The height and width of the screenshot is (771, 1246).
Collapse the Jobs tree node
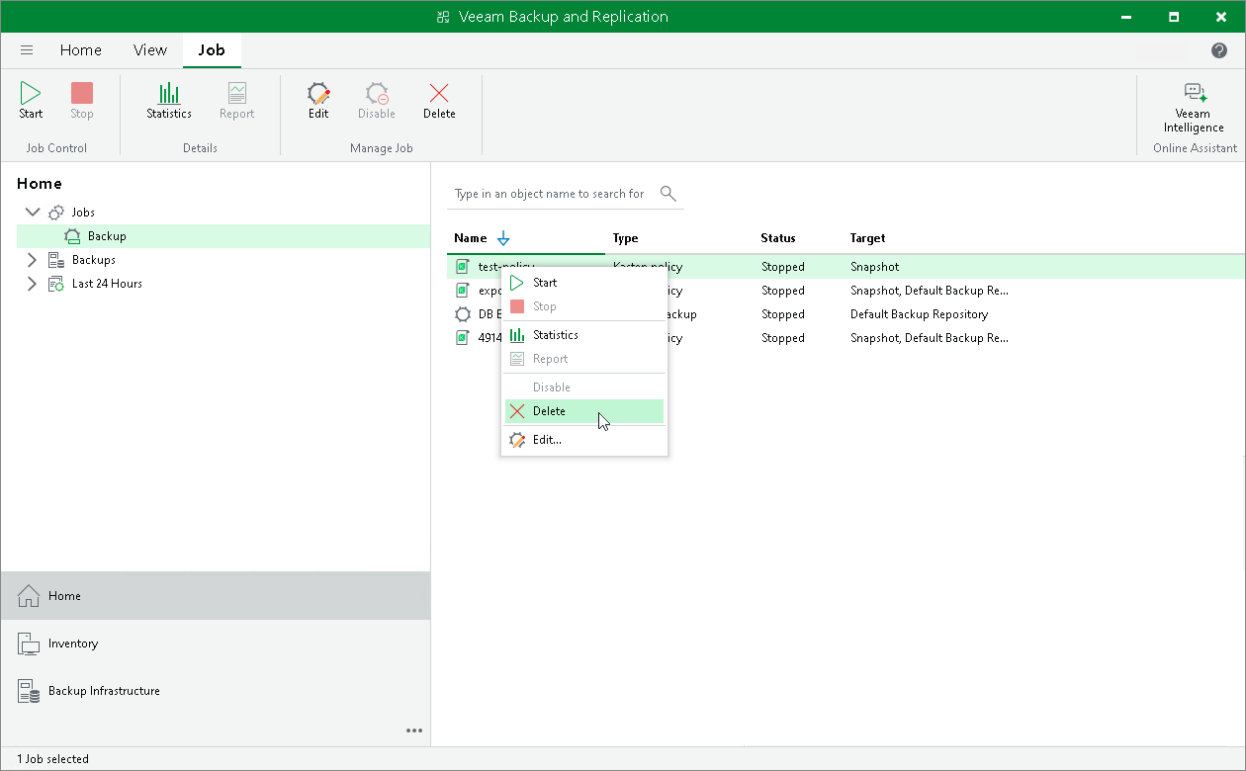32,213
